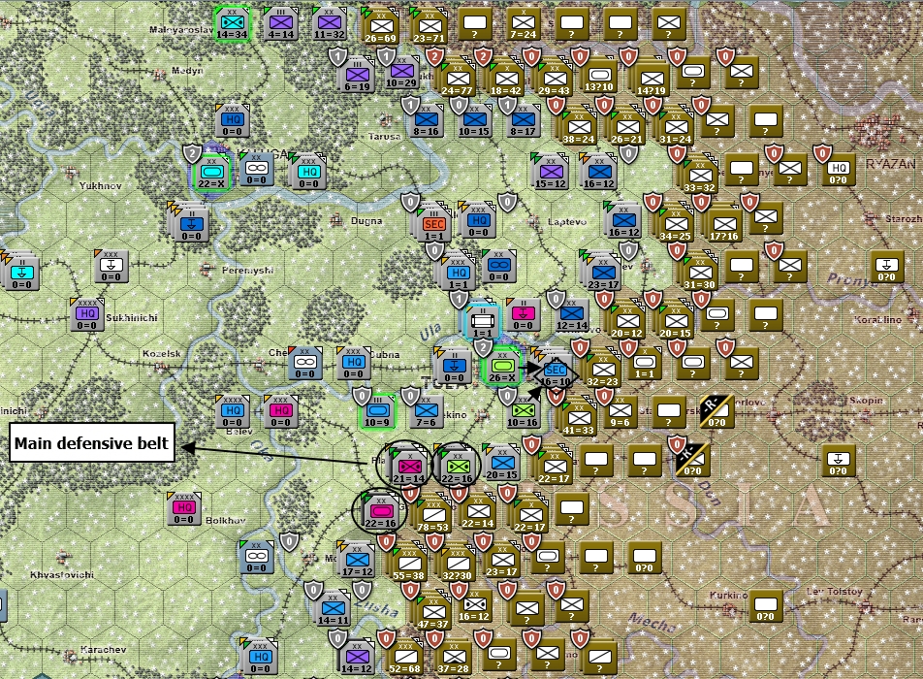Image resolution: width=923 pixels, height=679 pixels.
Task: Click the Soviet 9=6 counter
Action: 620,410
